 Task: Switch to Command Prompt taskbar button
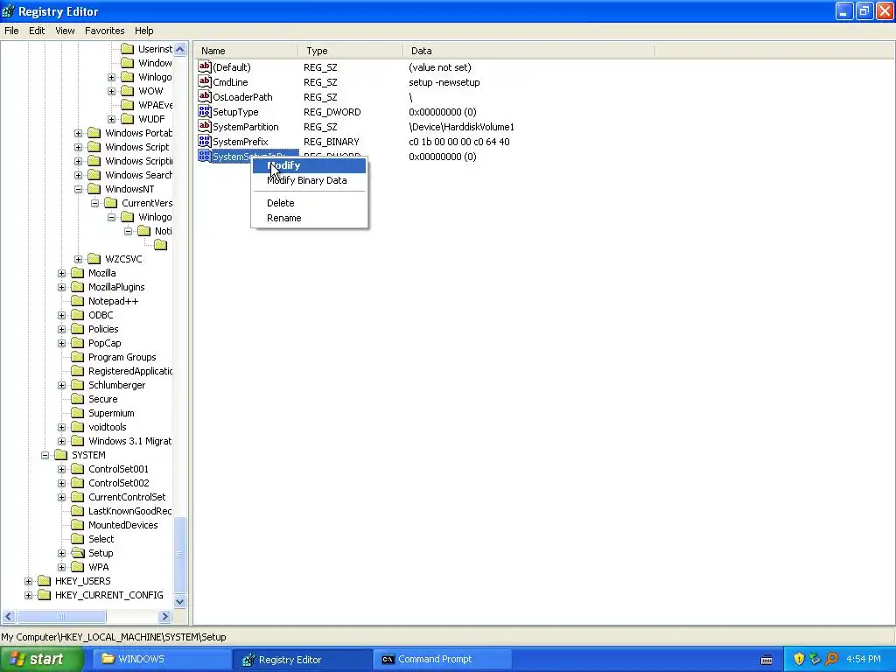442,660
